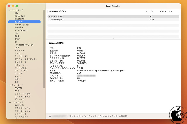Collapse the ハードウェア section chevron
The height and width of the screenshot is (124, 187).
tap(10, 10)
